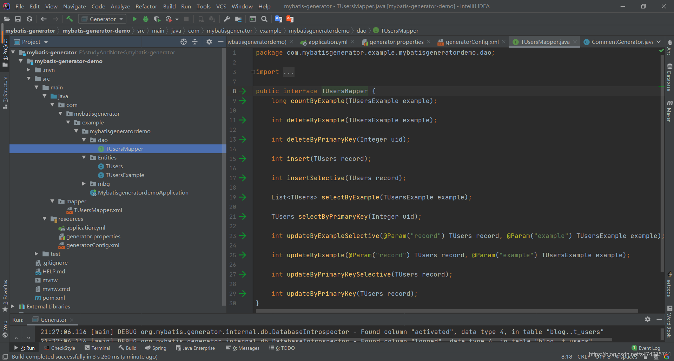Open settings via the wrench icon
The width and height of the screenshot is (674, 361).
click(227, 19)
